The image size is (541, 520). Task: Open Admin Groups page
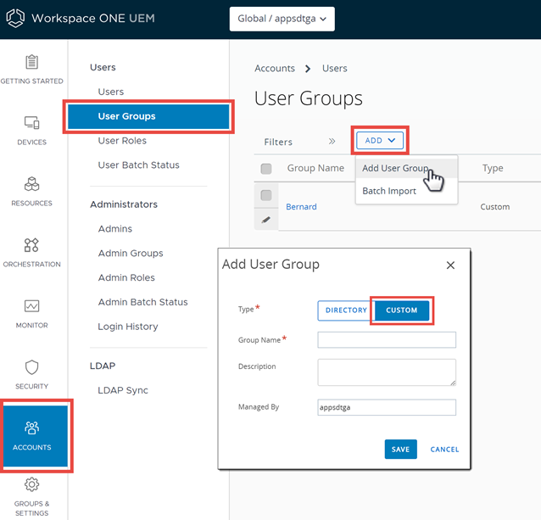(x=131, y=254)
